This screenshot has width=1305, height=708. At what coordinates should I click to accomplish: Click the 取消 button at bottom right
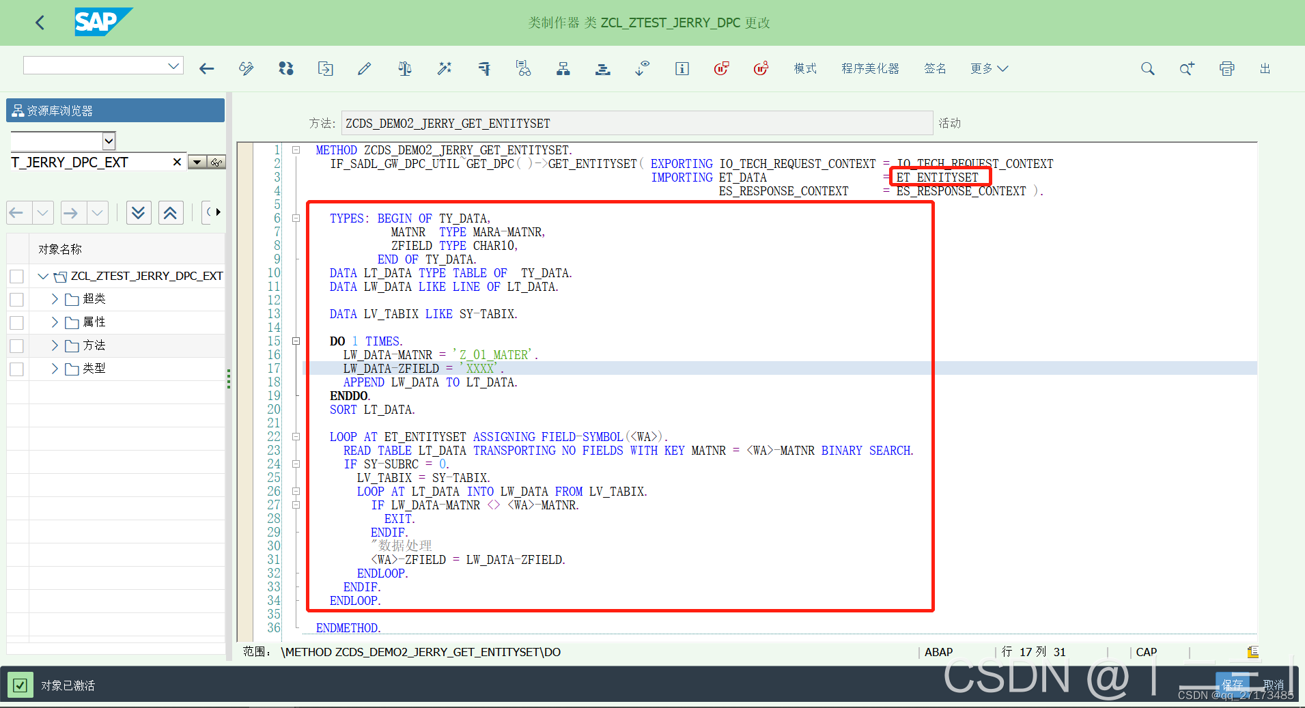pyautogui.click(x=1272, y=685)
